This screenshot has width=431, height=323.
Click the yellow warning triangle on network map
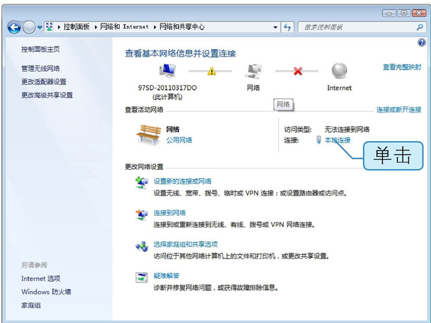click(x=211, y=71)
